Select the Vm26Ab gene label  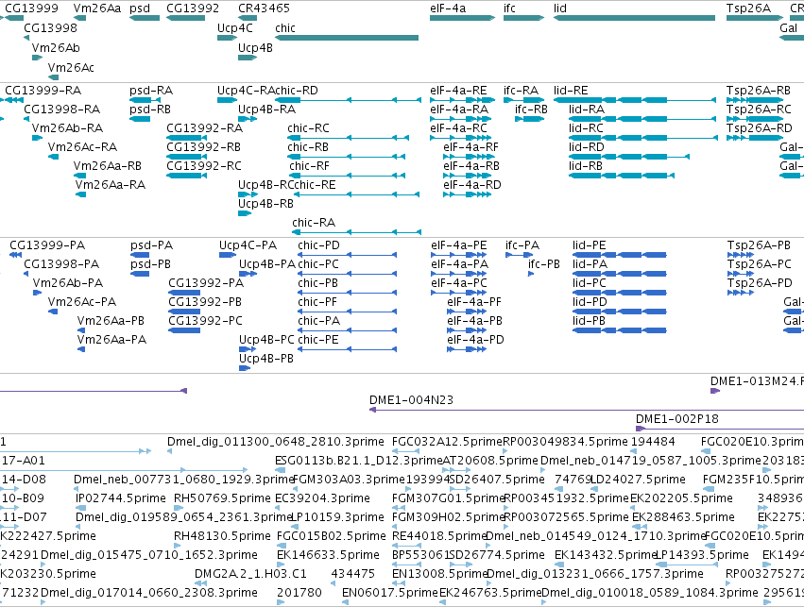(x=56, y=47)
